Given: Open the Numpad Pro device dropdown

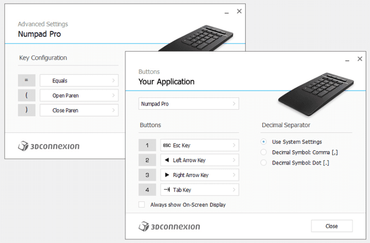Looking at the screenshot, I should tap(188, 104).
